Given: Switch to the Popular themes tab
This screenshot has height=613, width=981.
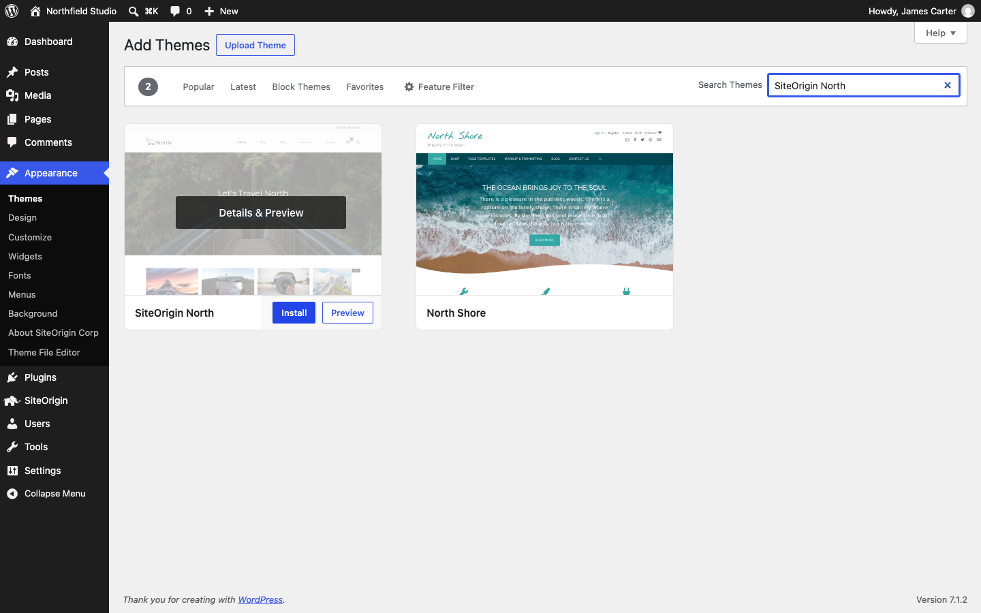Looking at the screenshot, I should point(198,87).
